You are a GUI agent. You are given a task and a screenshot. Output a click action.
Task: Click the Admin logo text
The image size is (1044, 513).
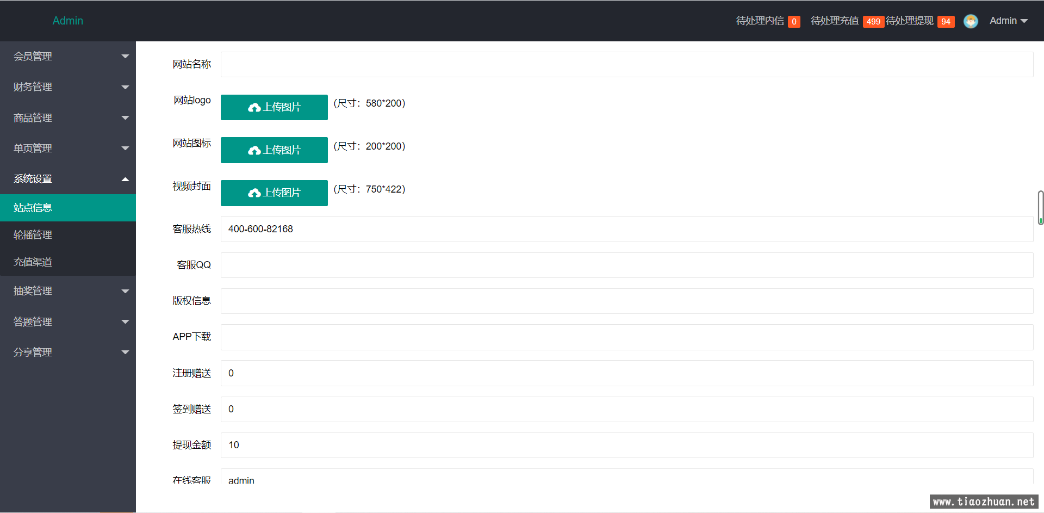[x=68, y=21]
